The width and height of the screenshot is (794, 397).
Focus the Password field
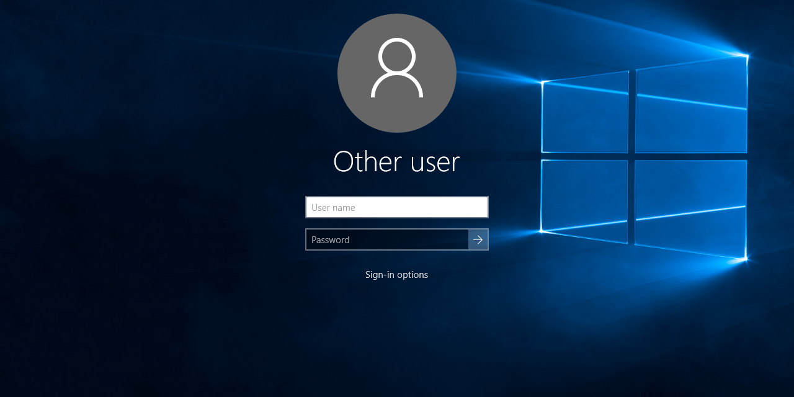point(387,239)
